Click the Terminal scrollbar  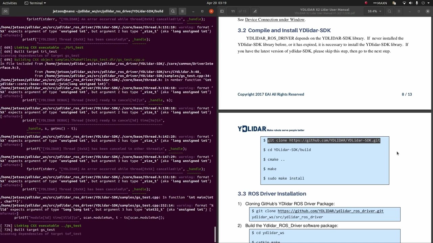click(215, 234)
